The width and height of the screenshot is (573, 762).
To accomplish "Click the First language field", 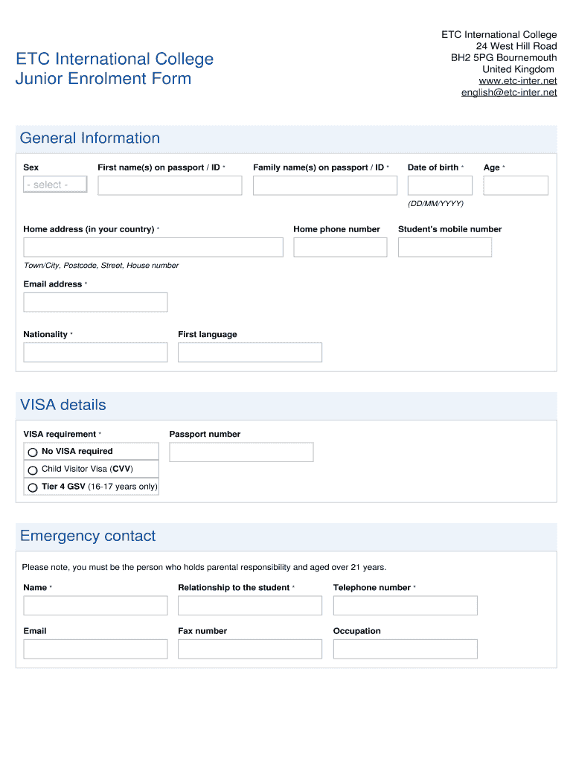I will click(x=250, y=352).
